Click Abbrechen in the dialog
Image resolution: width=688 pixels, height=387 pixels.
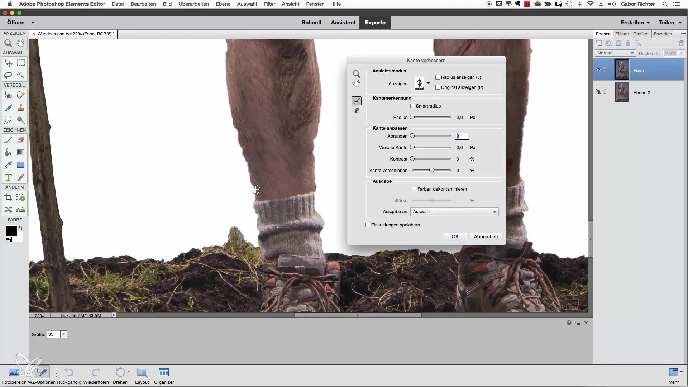click(486, 237)
